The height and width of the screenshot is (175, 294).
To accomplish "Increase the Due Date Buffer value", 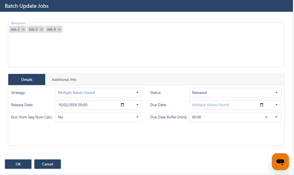I will tap(266, 117).
